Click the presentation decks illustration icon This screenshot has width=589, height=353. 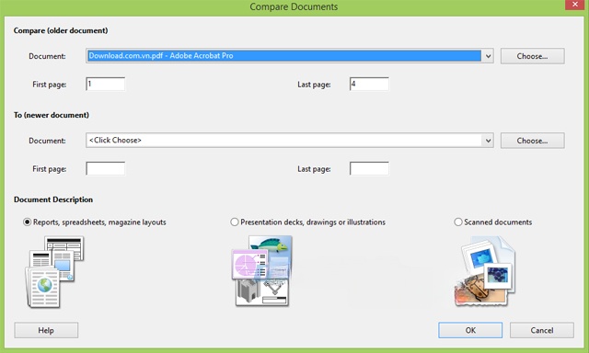[262, 270]
